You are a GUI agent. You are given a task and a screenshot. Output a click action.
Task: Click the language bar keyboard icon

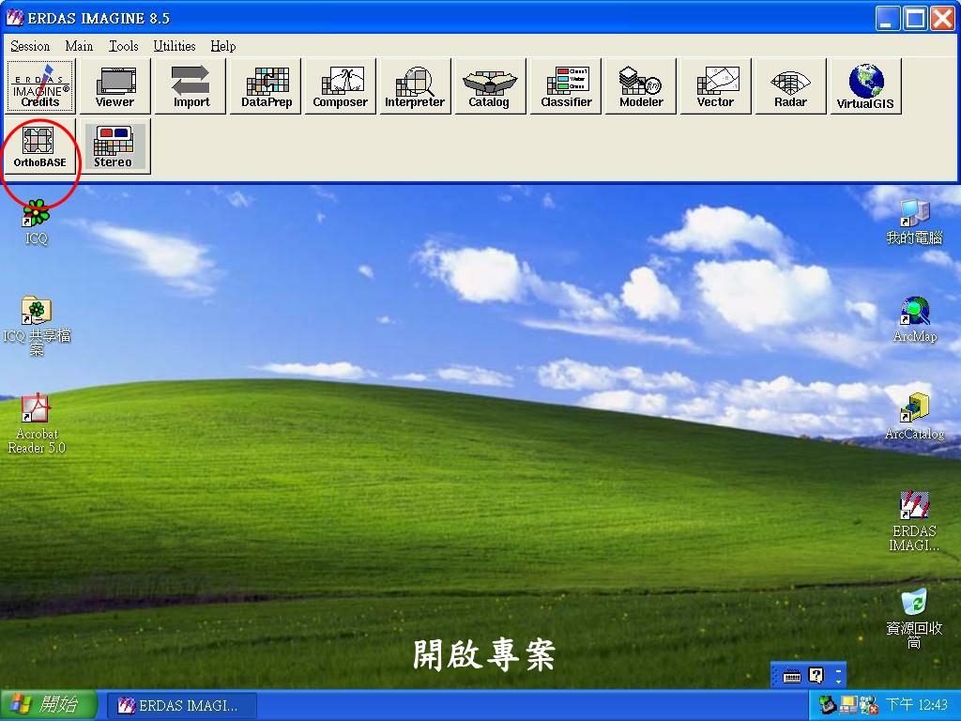pos(792,676)
